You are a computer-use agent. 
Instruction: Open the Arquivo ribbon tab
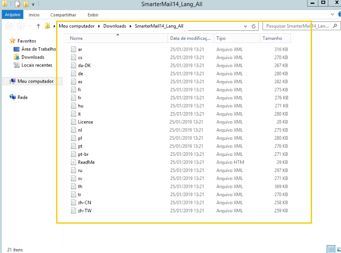coord(12,15)
